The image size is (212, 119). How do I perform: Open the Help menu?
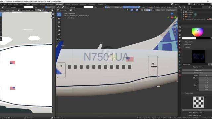(x=21, y=4)
